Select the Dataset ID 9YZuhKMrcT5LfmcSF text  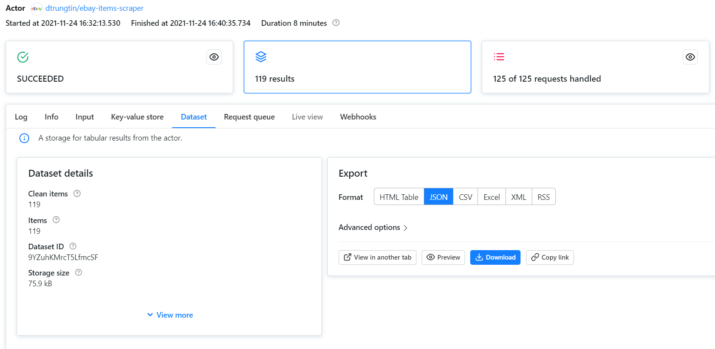tap(63, 257)
